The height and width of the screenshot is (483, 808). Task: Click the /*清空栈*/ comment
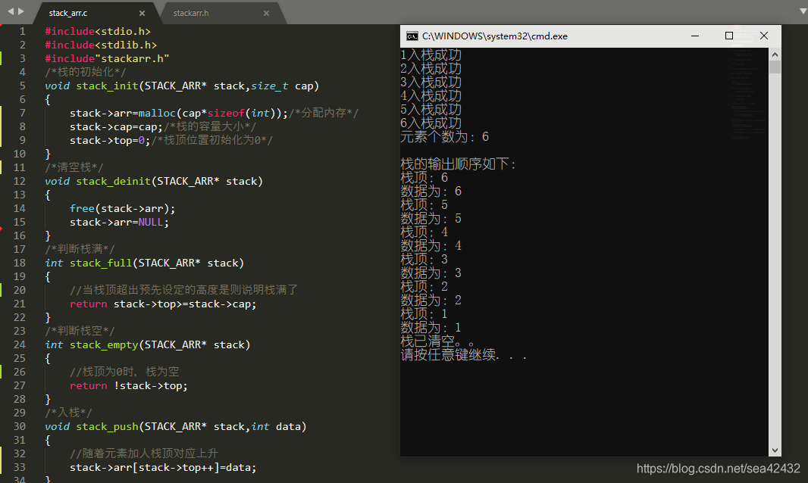click(74, 167)
